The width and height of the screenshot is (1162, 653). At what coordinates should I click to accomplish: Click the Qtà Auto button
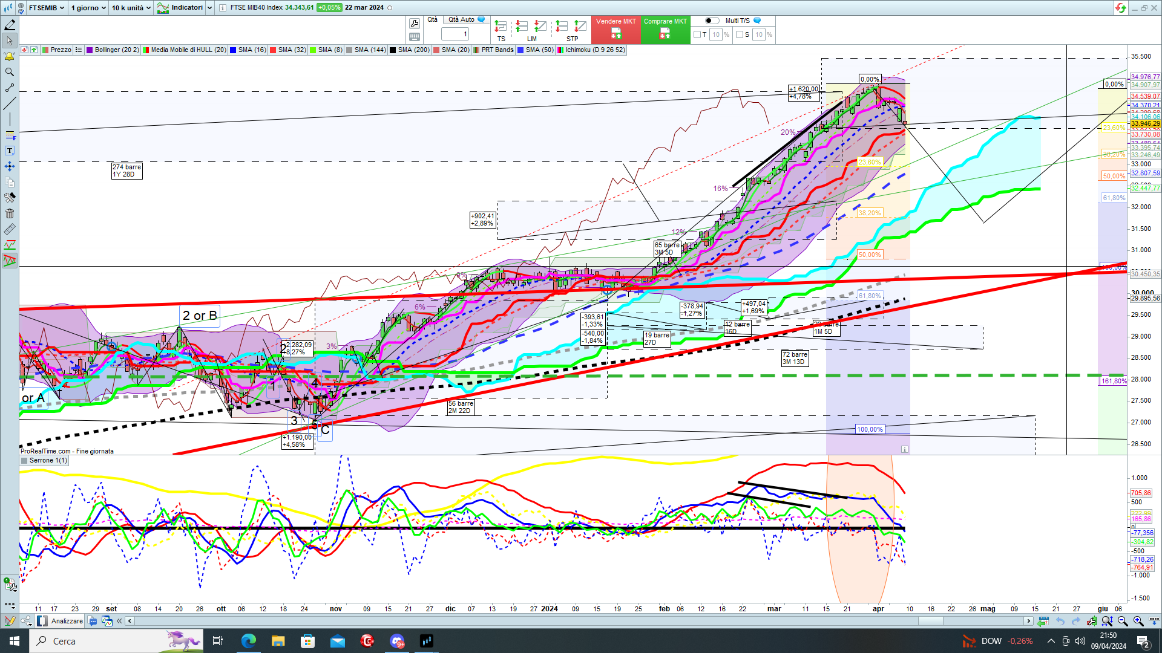pyautogui.click(x=466, y=20)
